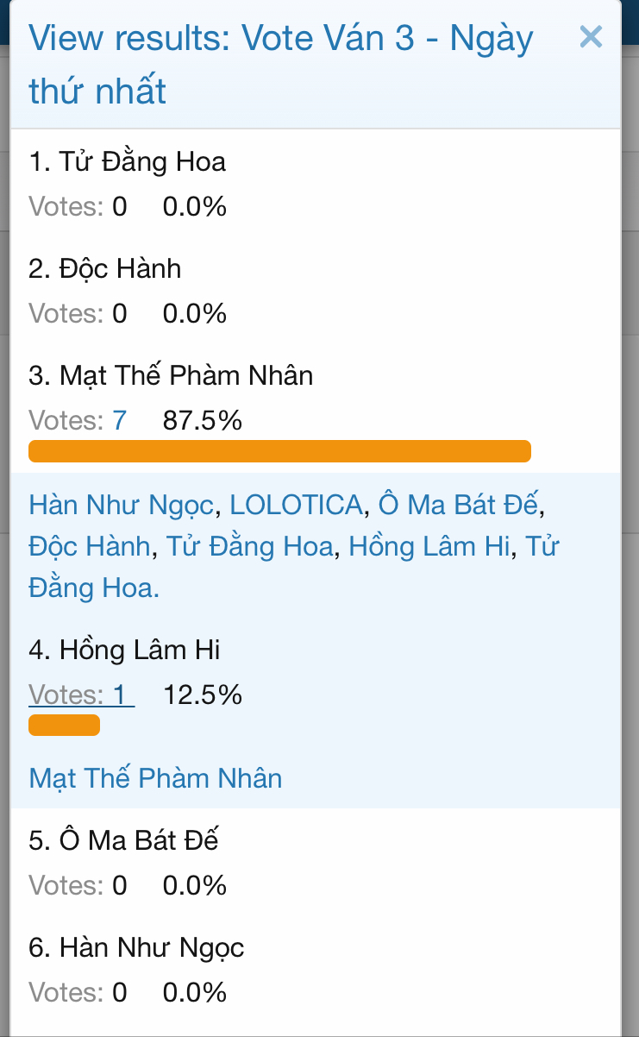Image resolution: width=639 pixels, height=1037 pixels.
Task: Open Hồng Lâm Hi's blue voter link
Action: click(429, 546)
